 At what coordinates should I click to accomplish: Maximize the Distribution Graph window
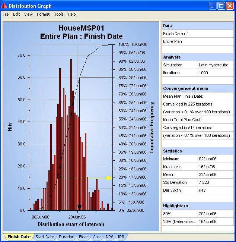(x=221, y=6)
